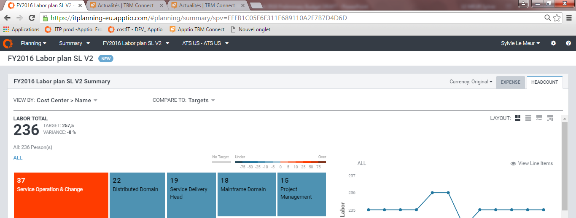Bookmark this page with star icon
This screenshot has height=218, width=576.
pyautogui.click(x=557, y=18)
